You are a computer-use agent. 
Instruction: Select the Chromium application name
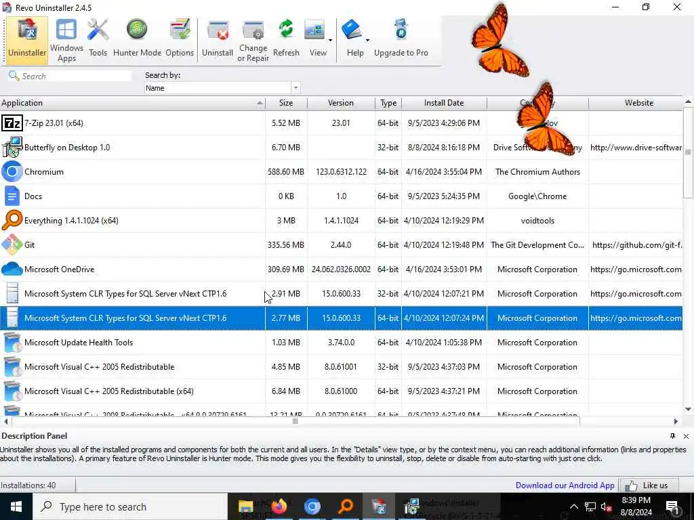point(44,171)
